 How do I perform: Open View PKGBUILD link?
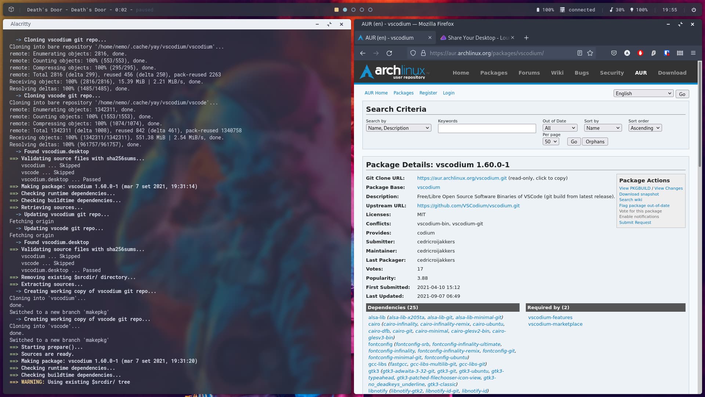635,188
